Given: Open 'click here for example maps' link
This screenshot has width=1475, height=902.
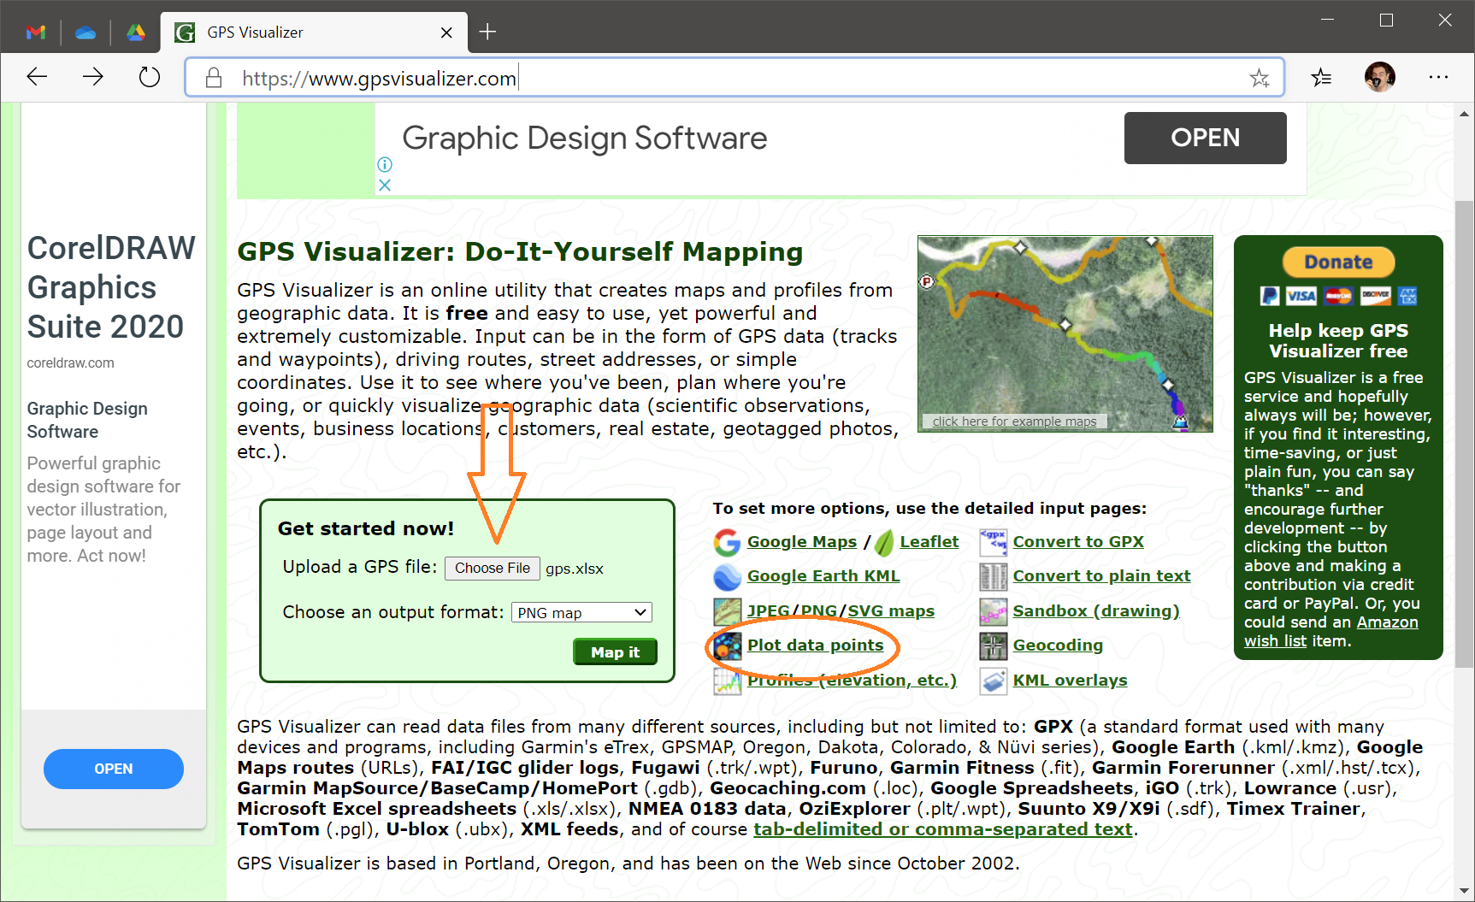Looking at the screenshot, I should click(1014, 422).
